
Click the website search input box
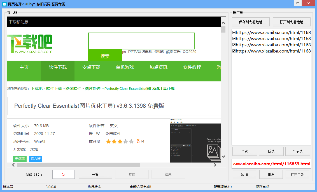(141, 41)
